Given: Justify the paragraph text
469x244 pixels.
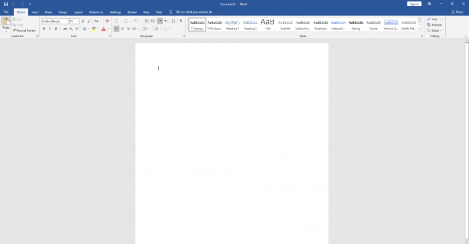Looking at the screenshot, I should (134, 29).
